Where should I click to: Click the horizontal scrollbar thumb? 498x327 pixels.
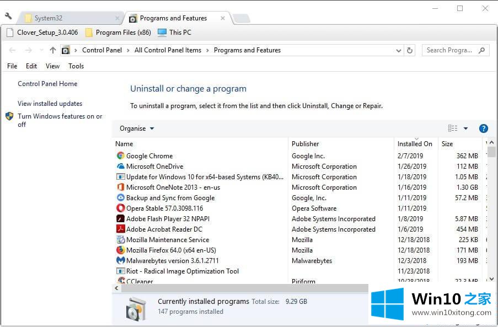point(244,288)
